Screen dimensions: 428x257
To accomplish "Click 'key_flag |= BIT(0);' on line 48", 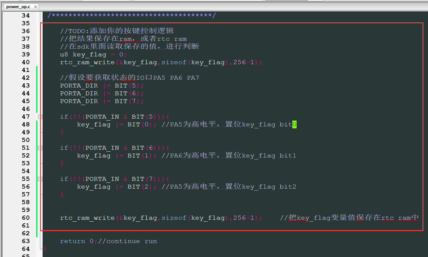I will (117, 124).
